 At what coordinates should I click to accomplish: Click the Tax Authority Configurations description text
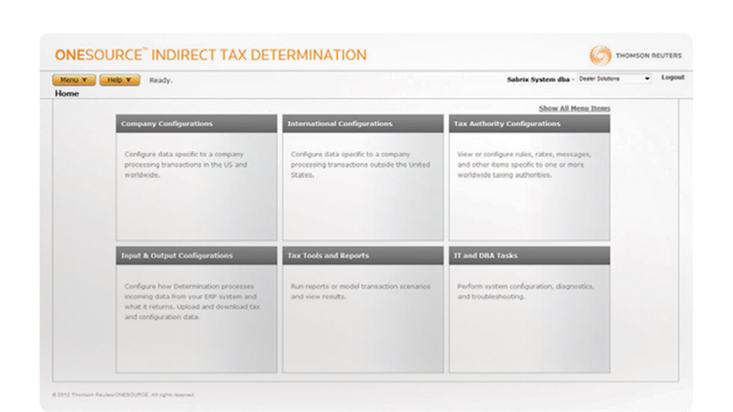(524, 165)
